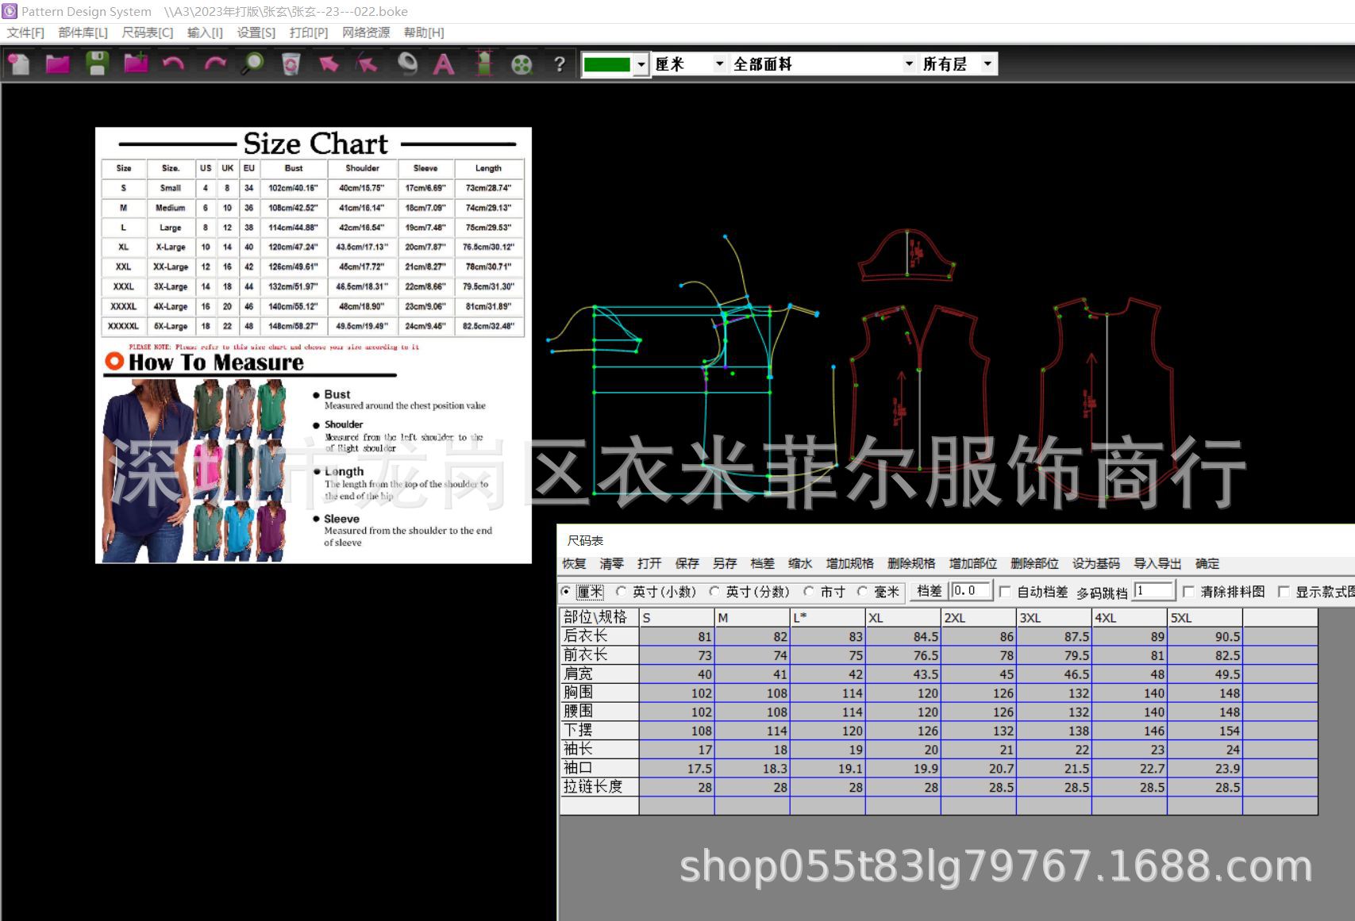The width and height of the screenshot is (1355, 921).
Task: Undo the last action
Action: pos(174,63)
